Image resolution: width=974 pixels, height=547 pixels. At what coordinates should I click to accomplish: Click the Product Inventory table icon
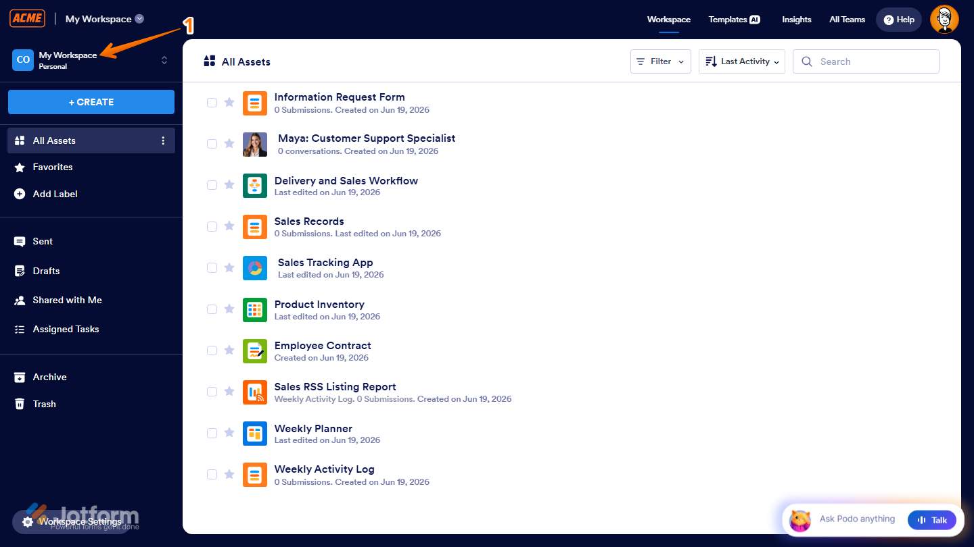[x=255, y=310]
